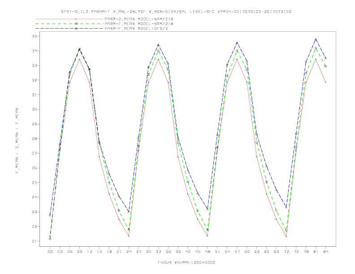Image resolution: width=355 pixels, height=274 pixels.
Task: Click the red plus marker in the legend
Action: (76, 19)
